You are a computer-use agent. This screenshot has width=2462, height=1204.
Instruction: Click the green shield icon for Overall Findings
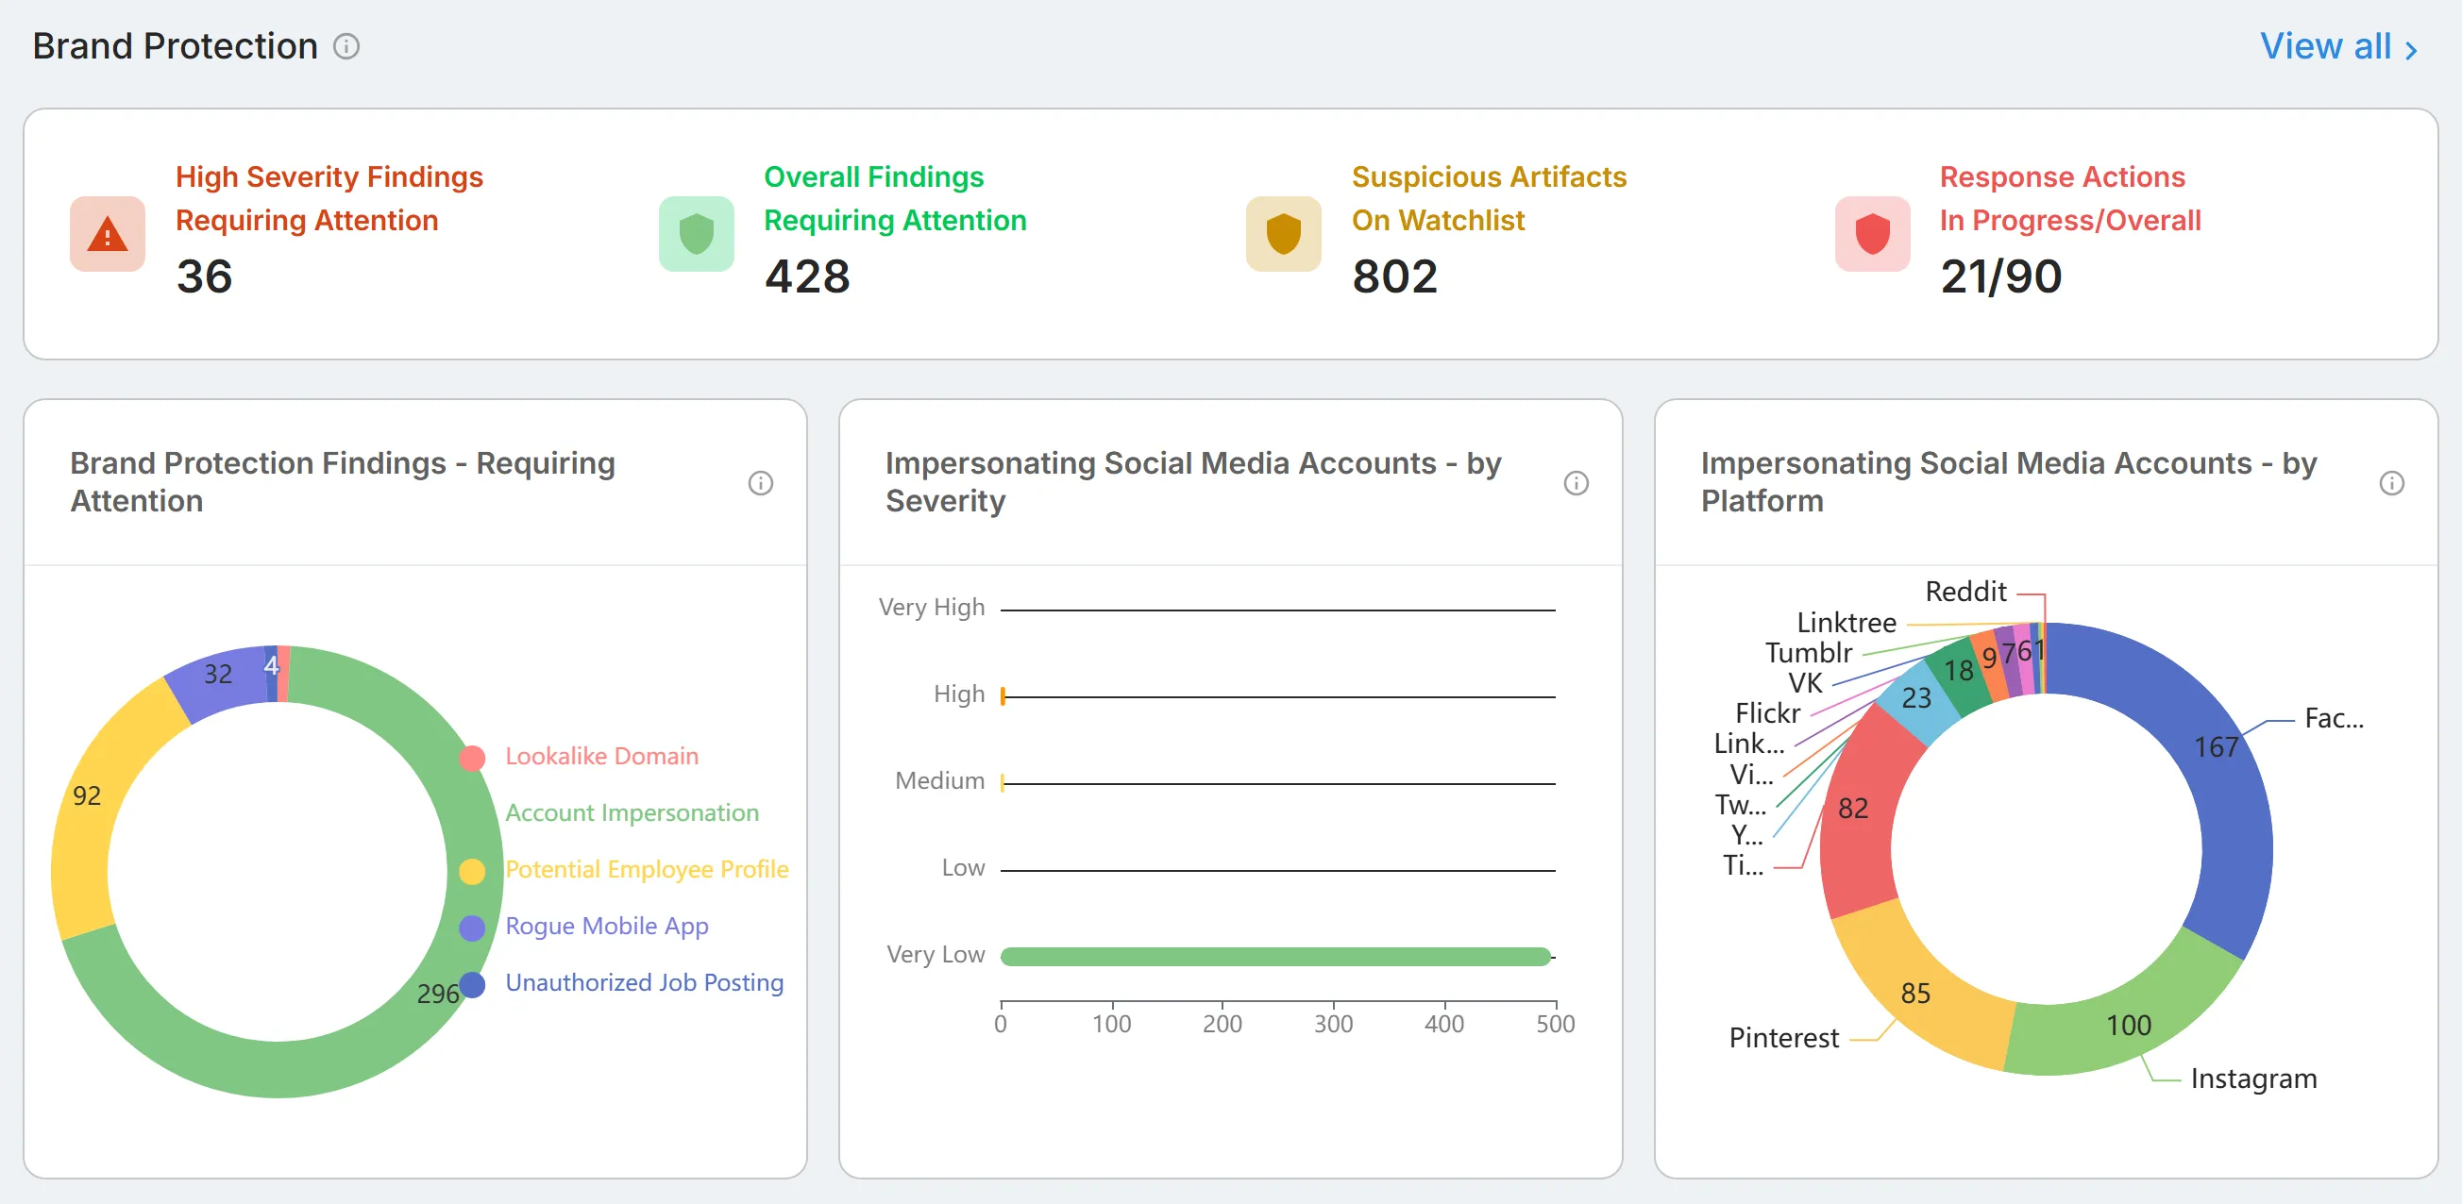point(696,234)
